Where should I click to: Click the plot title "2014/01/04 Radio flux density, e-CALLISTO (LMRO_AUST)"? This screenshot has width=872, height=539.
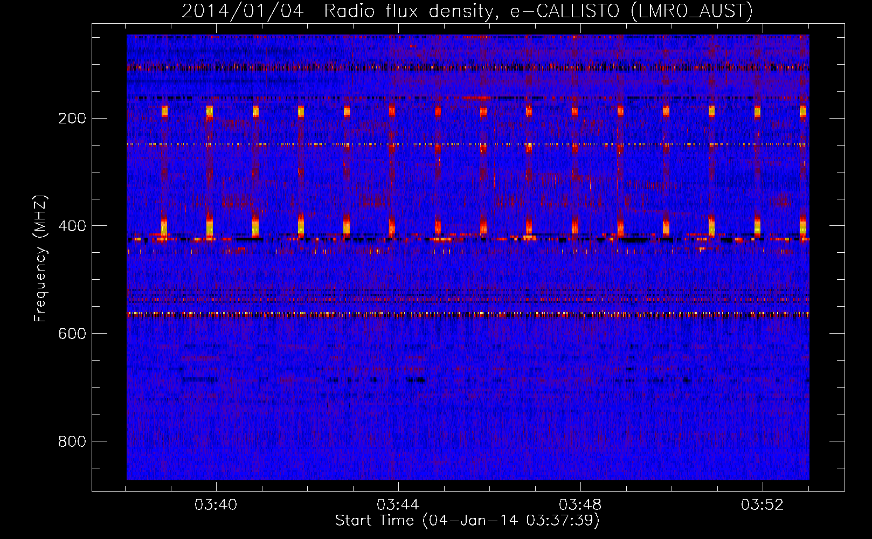coord(467,11)
